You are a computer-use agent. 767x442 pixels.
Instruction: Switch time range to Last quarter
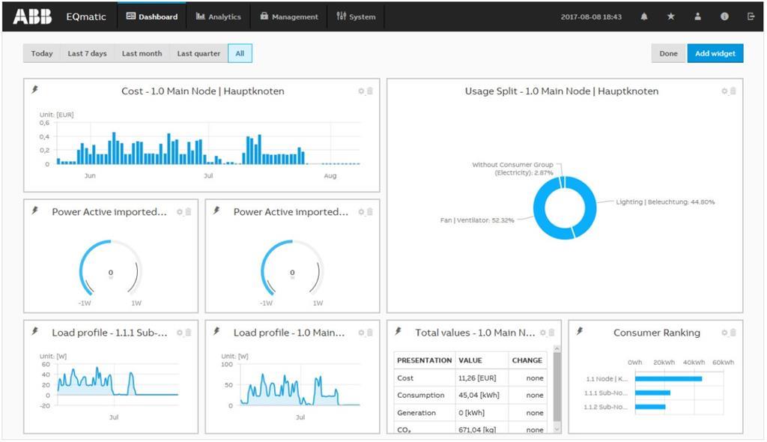(x=198, y=53)
